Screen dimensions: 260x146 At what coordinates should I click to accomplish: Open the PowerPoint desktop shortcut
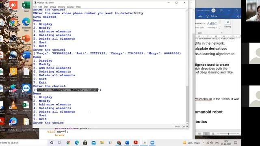point(26,40)
